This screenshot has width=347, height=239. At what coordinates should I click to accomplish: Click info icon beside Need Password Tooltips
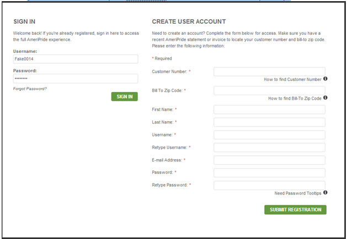325,193
